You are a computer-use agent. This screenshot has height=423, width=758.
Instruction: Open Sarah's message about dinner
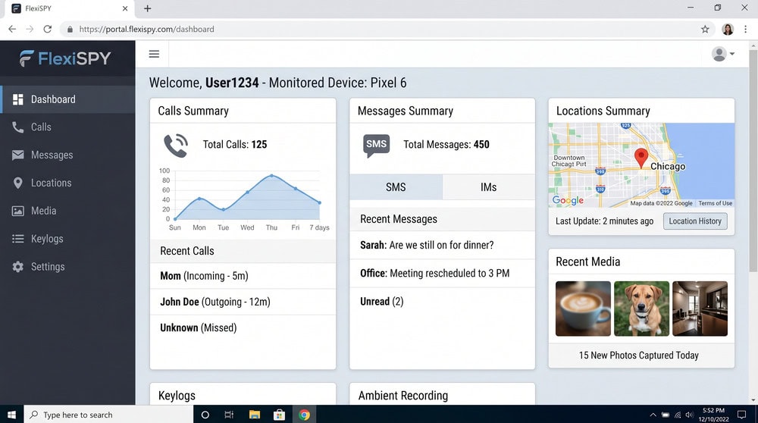pyautogui.click(x=442, y=245)
